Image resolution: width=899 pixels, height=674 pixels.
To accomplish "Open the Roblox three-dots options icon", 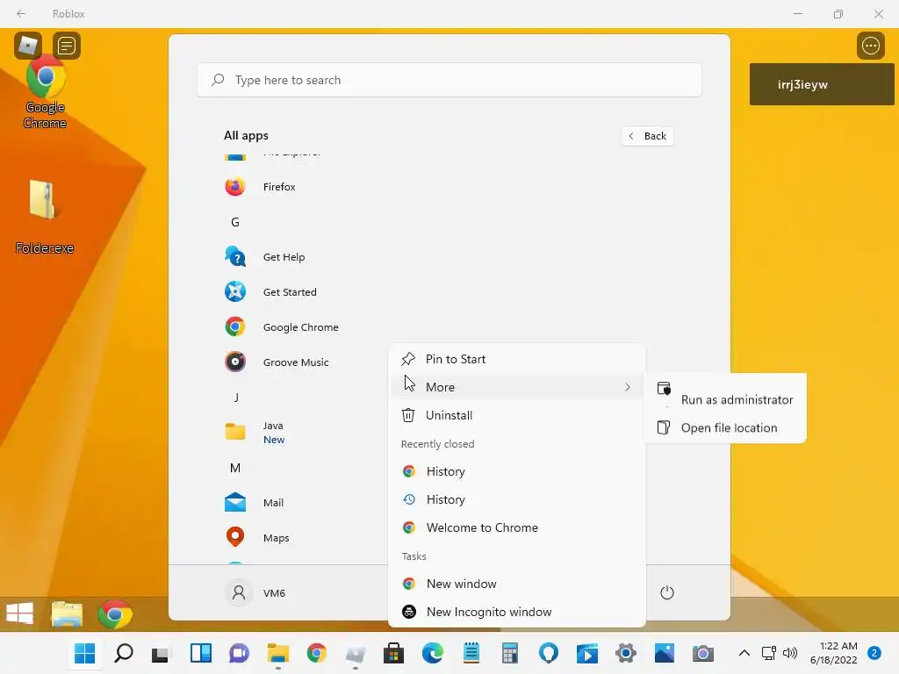I will coord(870,46).
